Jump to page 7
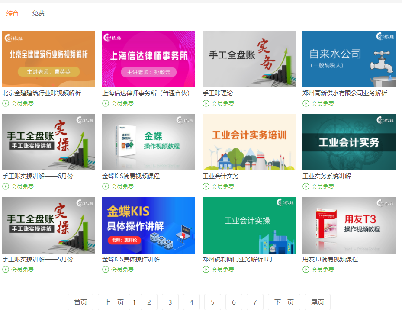Screen dimensions: 402x321 (255, 302)
